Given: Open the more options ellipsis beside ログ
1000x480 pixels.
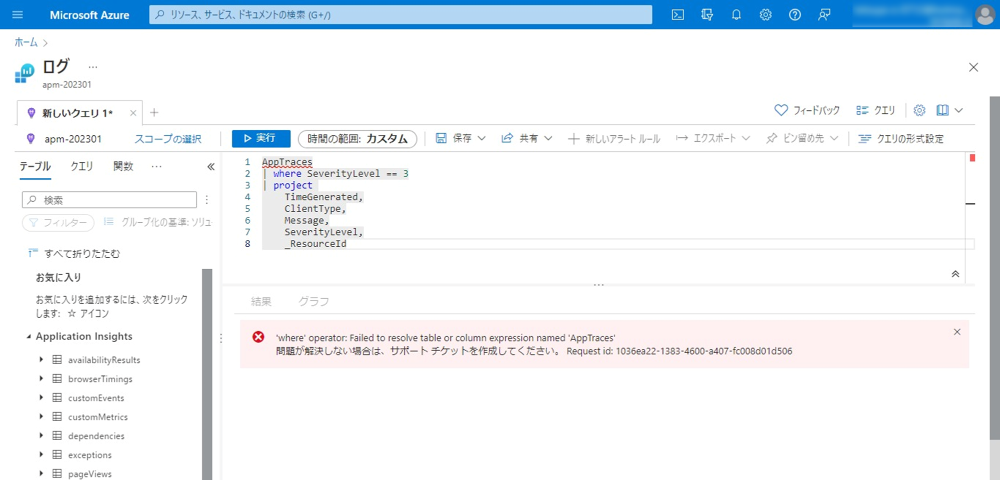Looking at the screenshot, I should 93,67.
